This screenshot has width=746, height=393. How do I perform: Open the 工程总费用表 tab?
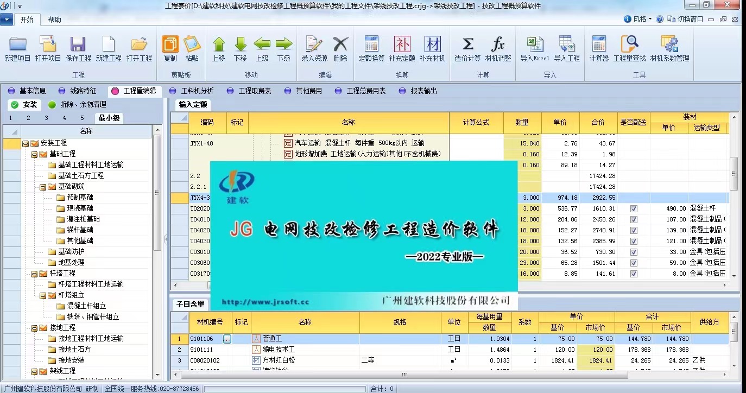(x=361, y=91)
